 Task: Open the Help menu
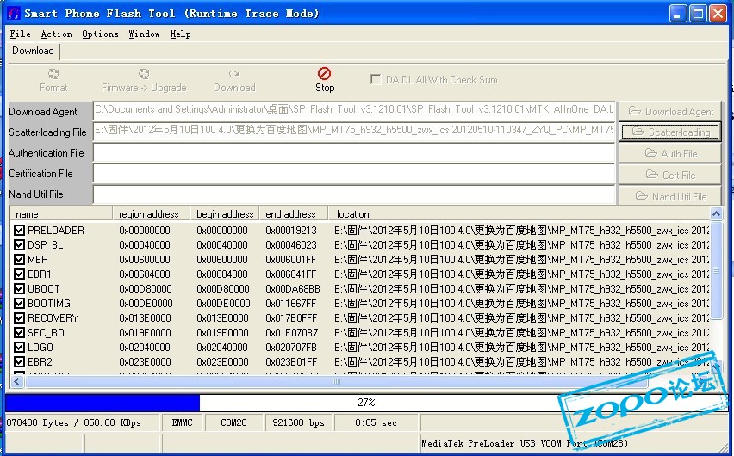tap(180, 34)
